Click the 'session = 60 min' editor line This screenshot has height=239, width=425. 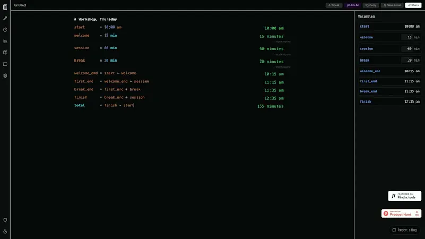96,48
